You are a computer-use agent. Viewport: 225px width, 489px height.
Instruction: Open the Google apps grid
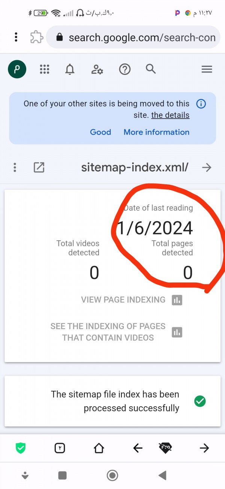(x=45, y=69)
